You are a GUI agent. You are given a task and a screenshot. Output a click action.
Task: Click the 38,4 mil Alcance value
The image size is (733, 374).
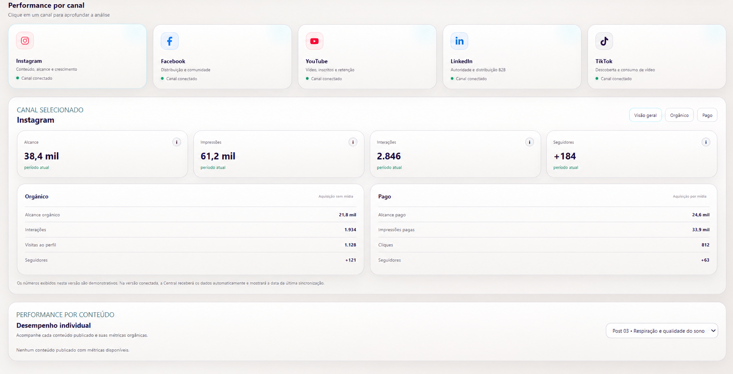(41, 156)
